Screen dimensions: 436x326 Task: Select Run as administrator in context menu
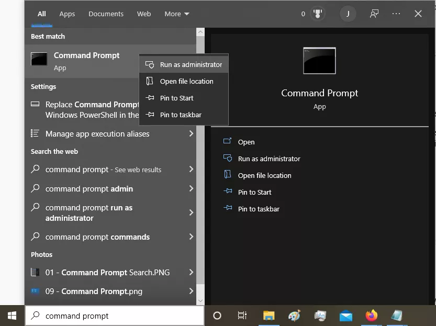pos(191,65)
